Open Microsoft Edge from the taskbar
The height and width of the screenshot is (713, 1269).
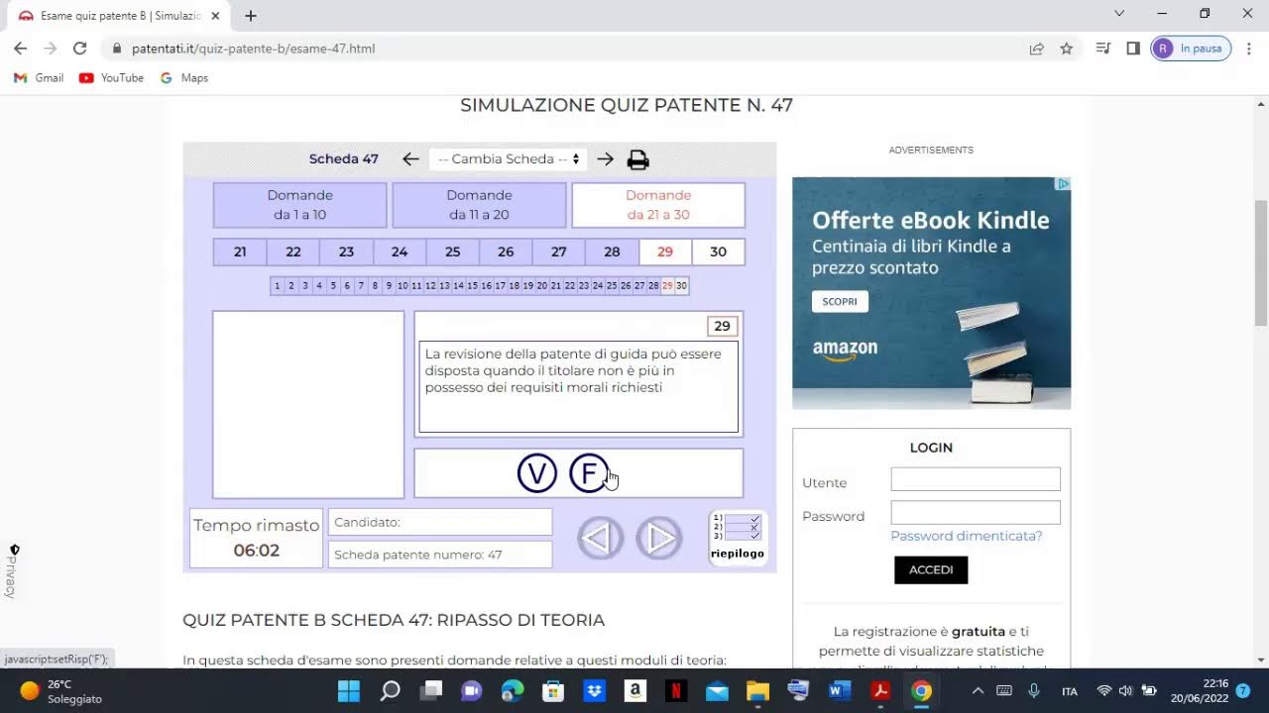(x=513, y=690)
